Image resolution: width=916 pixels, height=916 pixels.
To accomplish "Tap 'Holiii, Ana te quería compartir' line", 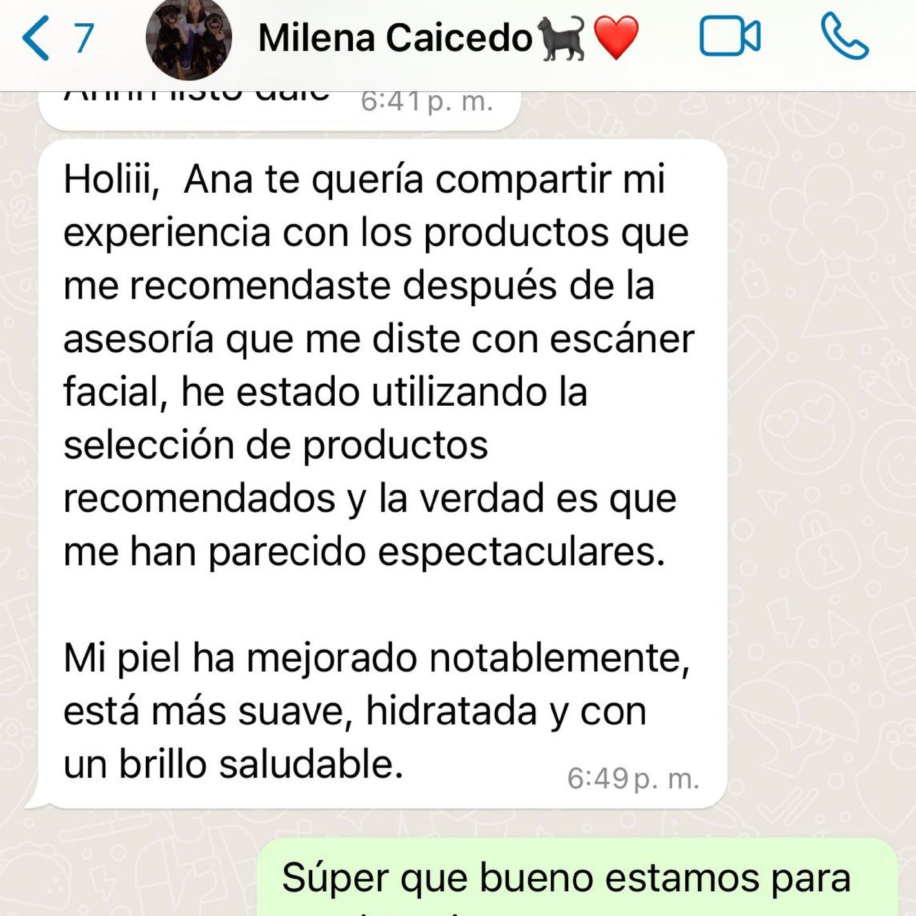I will [364, 179].
